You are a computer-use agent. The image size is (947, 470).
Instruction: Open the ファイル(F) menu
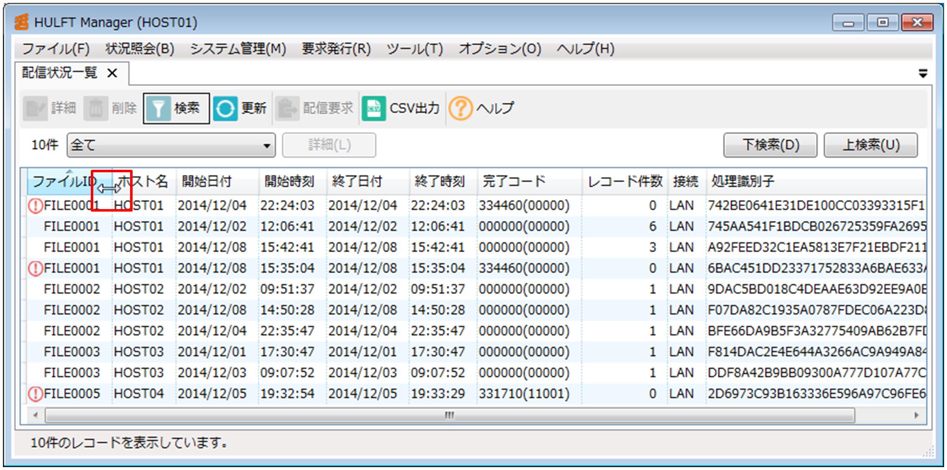tap(56, 49)
